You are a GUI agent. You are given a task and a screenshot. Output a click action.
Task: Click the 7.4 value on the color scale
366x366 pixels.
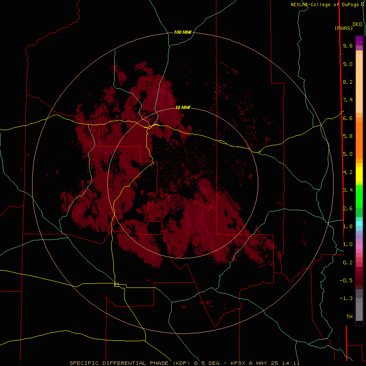coord(348,100)
